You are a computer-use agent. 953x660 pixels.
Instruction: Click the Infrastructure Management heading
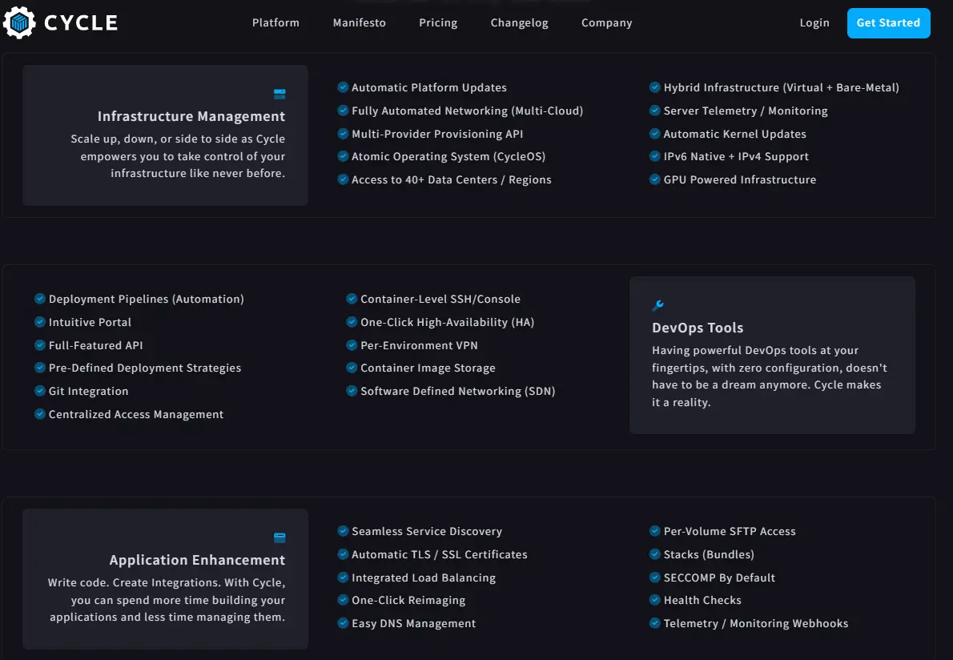click(x=191, y=116)
